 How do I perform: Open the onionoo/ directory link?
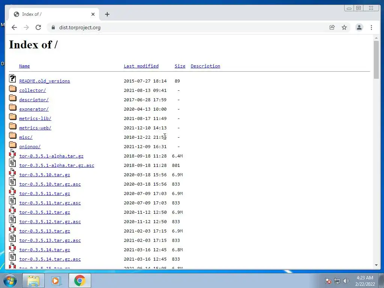30,147
